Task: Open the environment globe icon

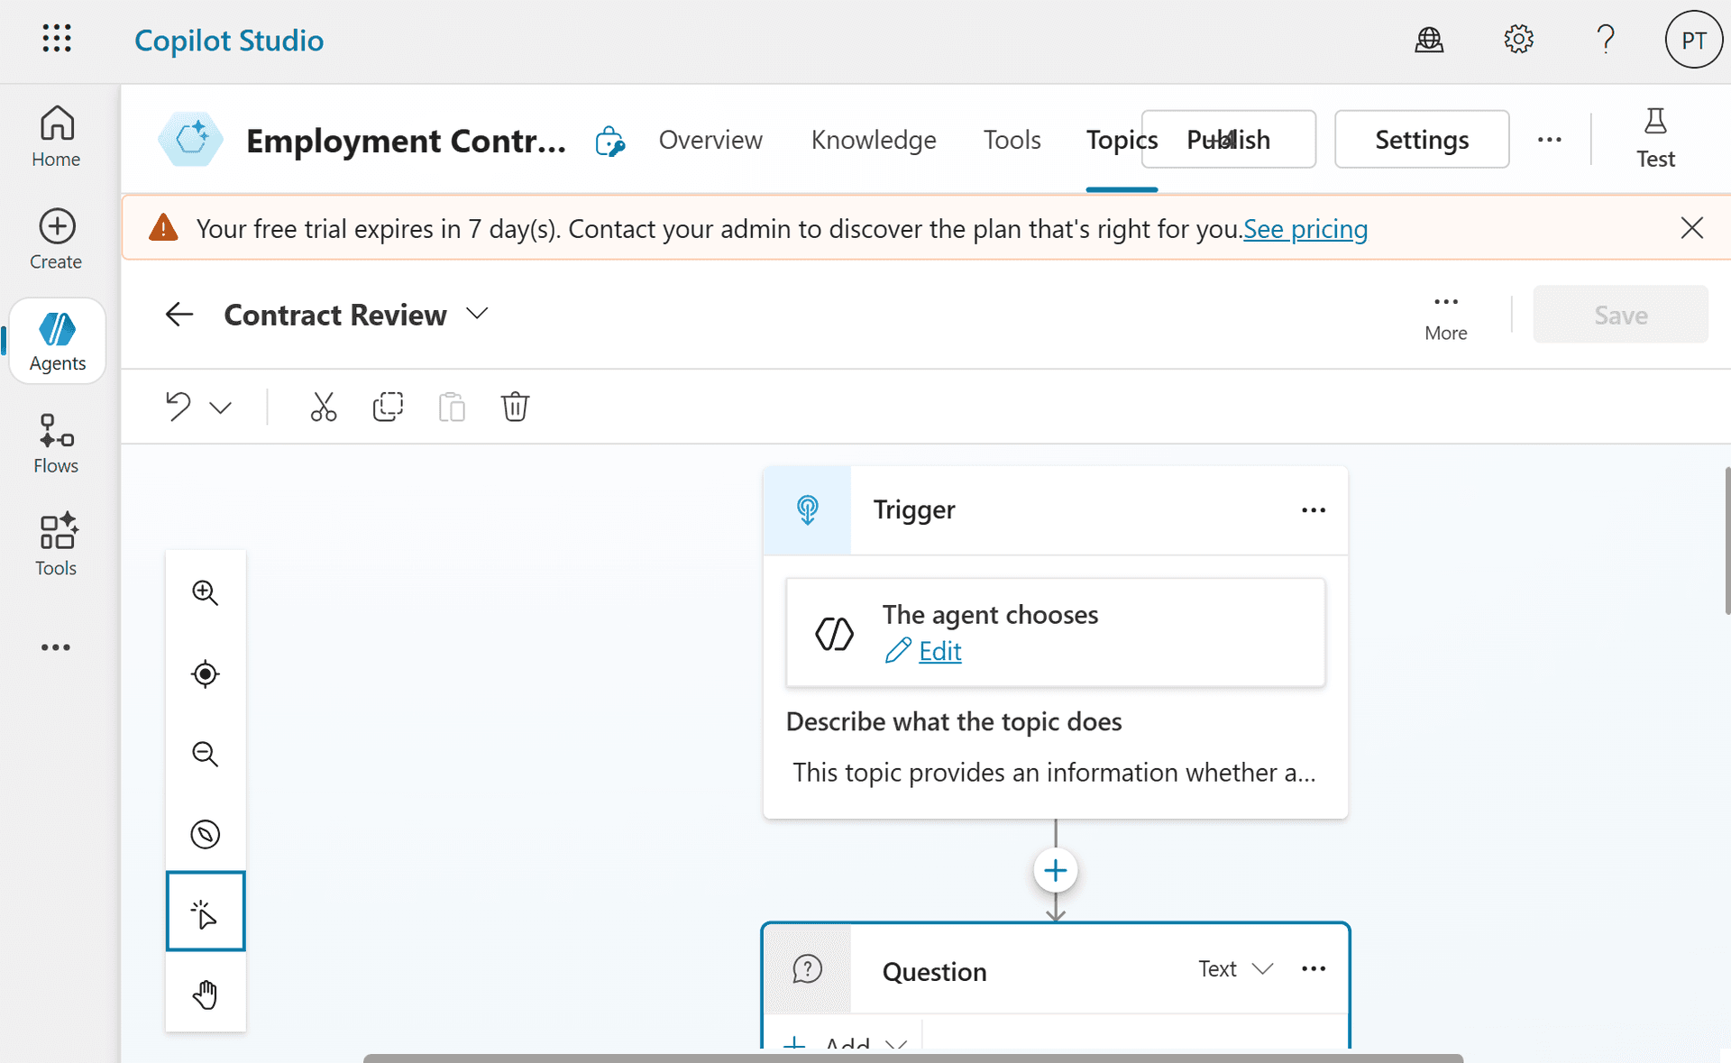Action: coord(1429,40)
